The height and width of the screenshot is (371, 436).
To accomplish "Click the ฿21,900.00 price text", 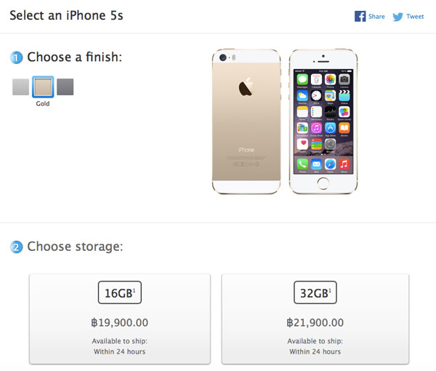I will click(x=315, y=322).
